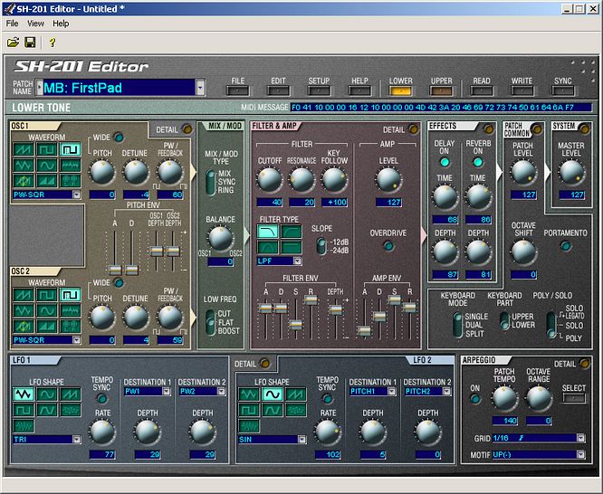Select the sawtooth waveform in OSC 2
603x494 pixels.
coord(23,295)
